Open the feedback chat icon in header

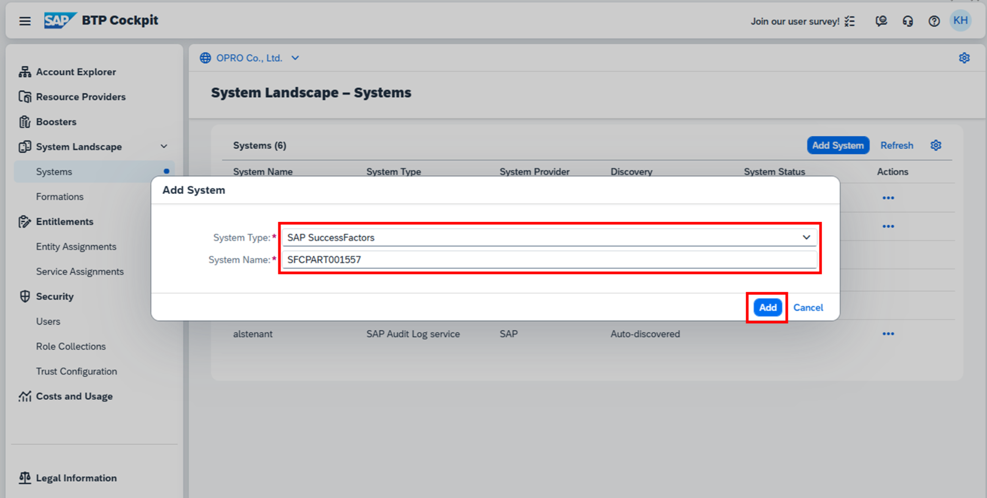coord(881,21)
